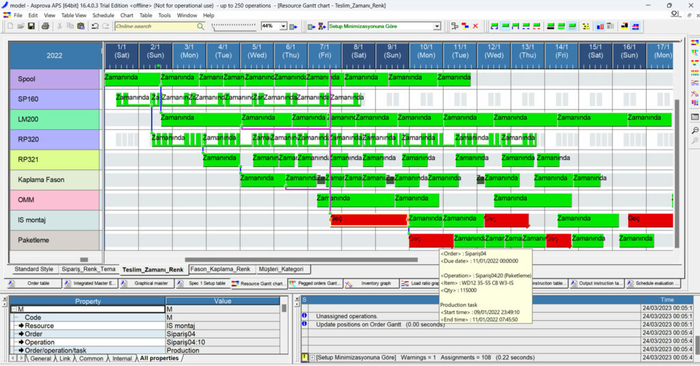Open the zoom percentage dropdown showing 44%

(283, 27)
